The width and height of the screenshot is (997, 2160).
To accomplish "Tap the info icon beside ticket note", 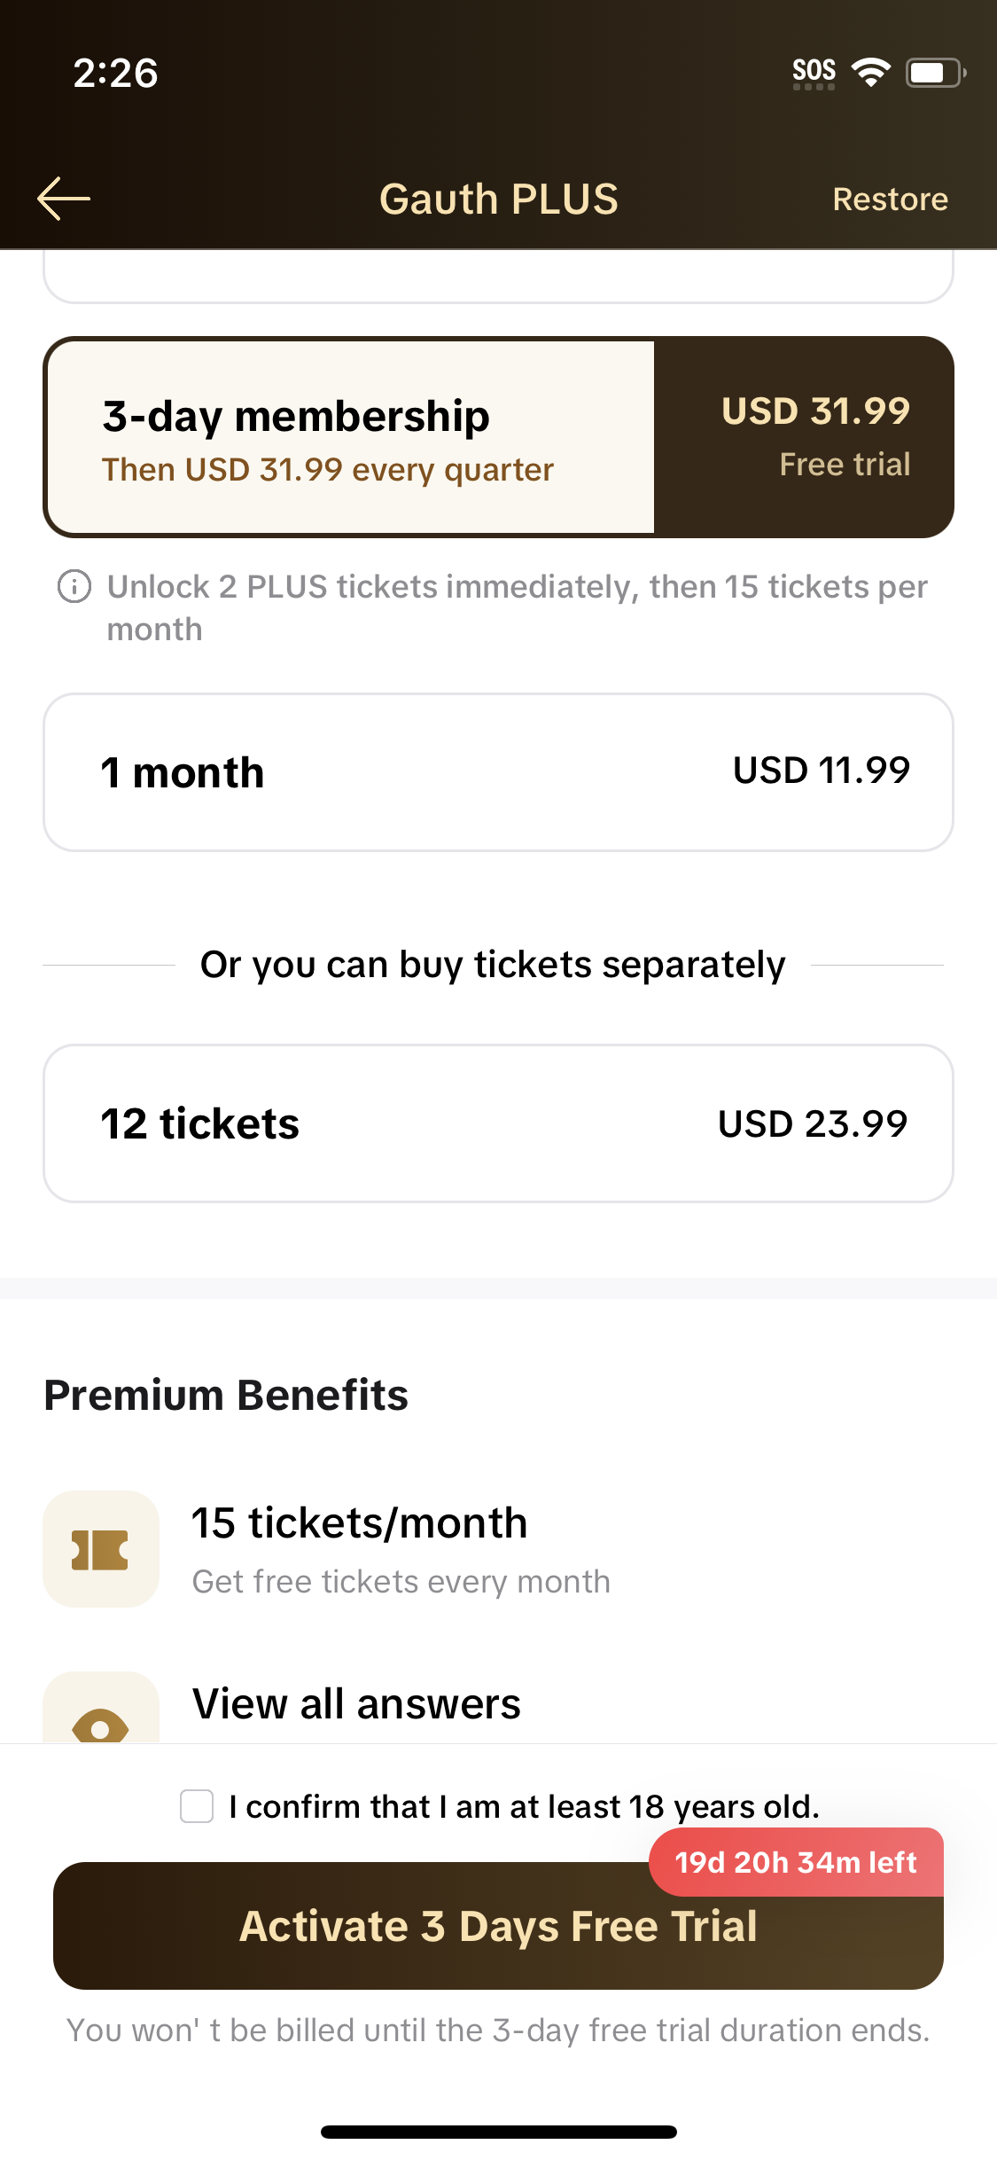I will [x=74, y=587].
